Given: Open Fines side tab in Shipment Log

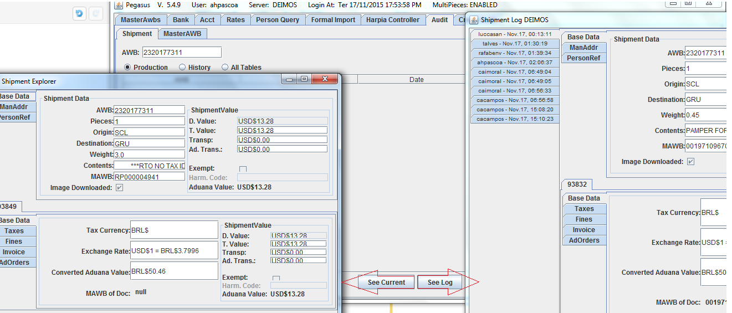Looking at the screenshot, I should pos(584,219).
